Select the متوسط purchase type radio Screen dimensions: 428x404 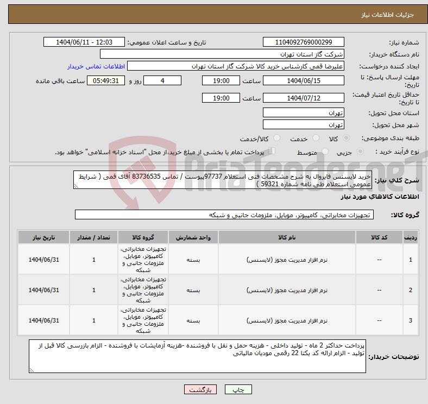coord(325,153)
